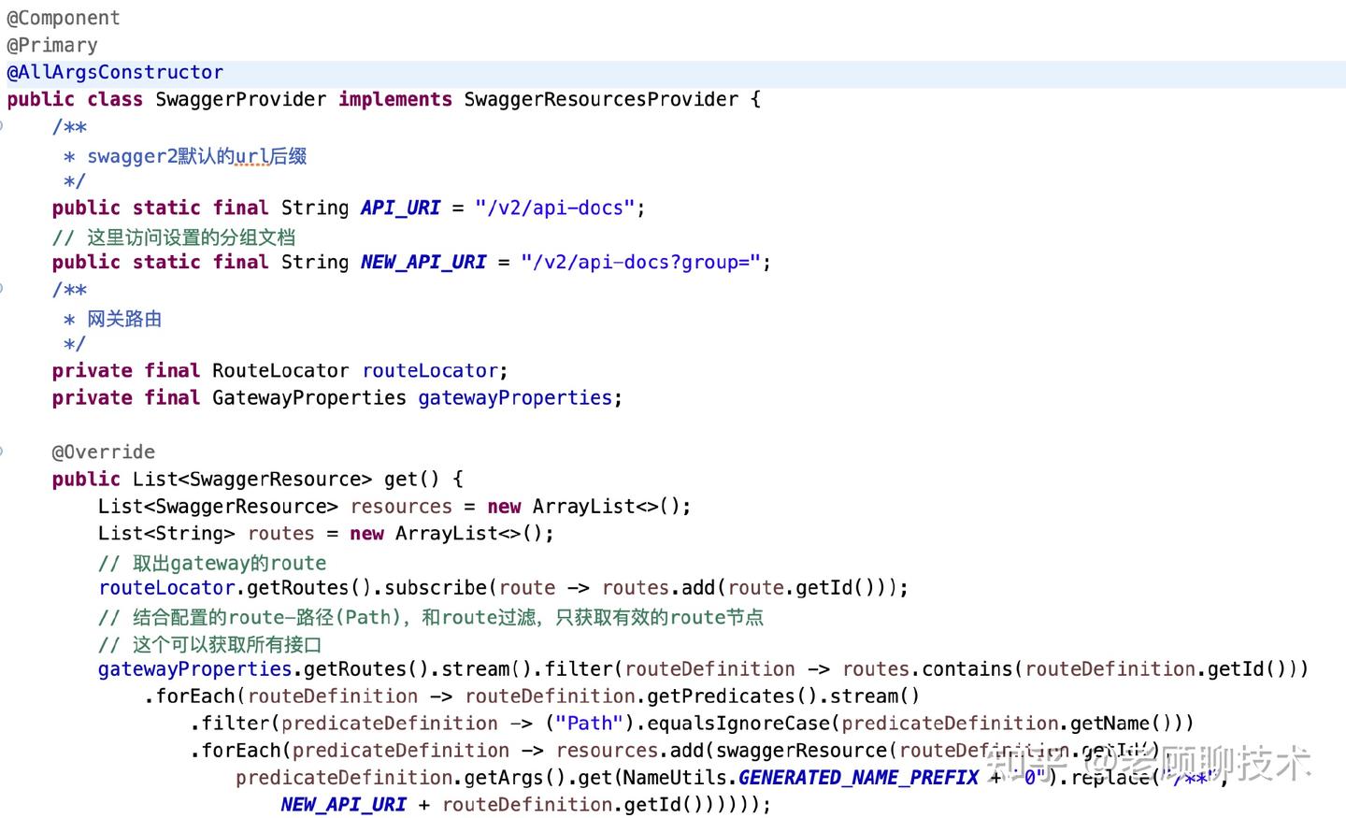
Task: Click the @Primary annotation
Action: [52, 45]
